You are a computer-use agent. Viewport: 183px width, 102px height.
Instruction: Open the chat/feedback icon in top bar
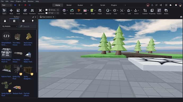pos(156,5)
